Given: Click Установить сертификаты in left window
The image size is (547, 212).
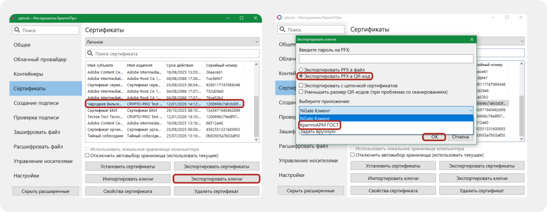Looking at the screenshot, I should [128, 166].
